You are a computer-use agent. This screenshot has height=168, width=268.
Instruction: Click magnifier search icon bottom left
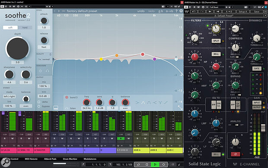pos(5,162)
